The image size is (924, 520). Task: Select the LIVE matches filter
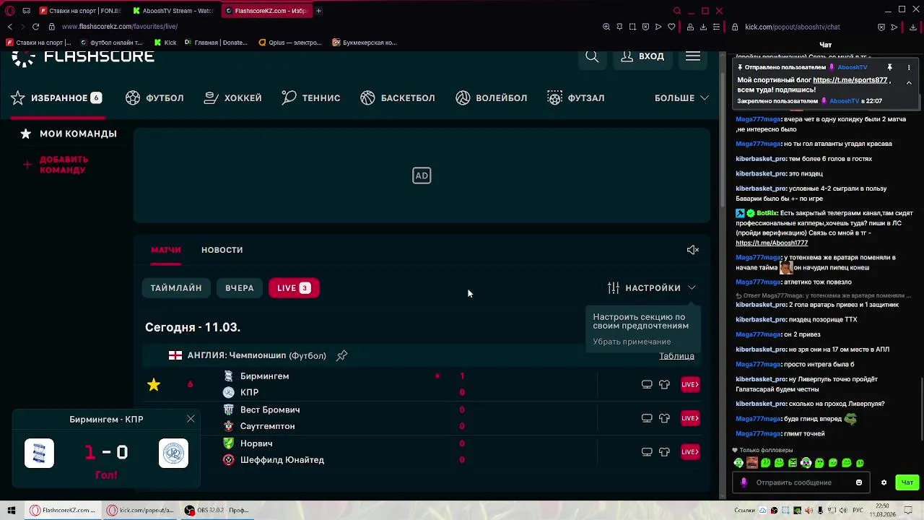pos(294,288)
